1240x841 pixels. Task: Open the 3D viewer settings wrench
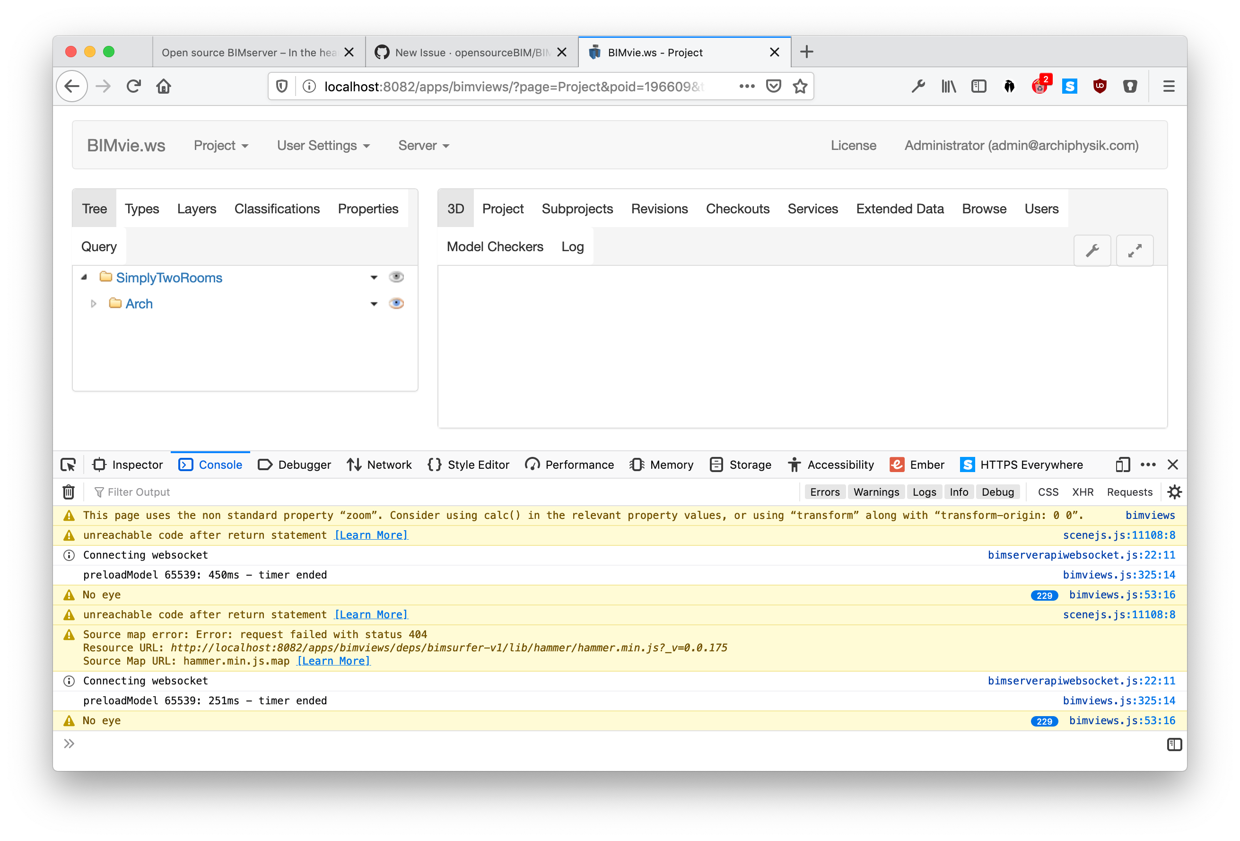tap(1092, 250)
